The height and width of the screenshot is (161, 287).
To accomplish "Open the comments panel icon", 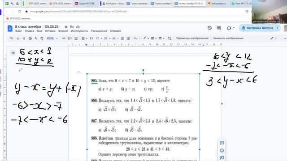I will (x=219, y=28).
